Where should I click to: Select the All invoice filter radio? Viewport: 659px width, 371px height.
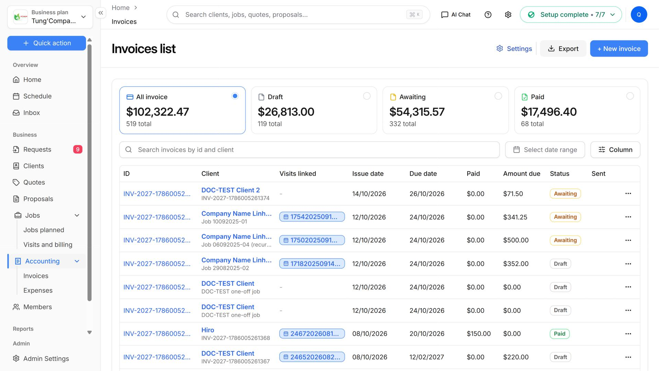tap(235, 96)
